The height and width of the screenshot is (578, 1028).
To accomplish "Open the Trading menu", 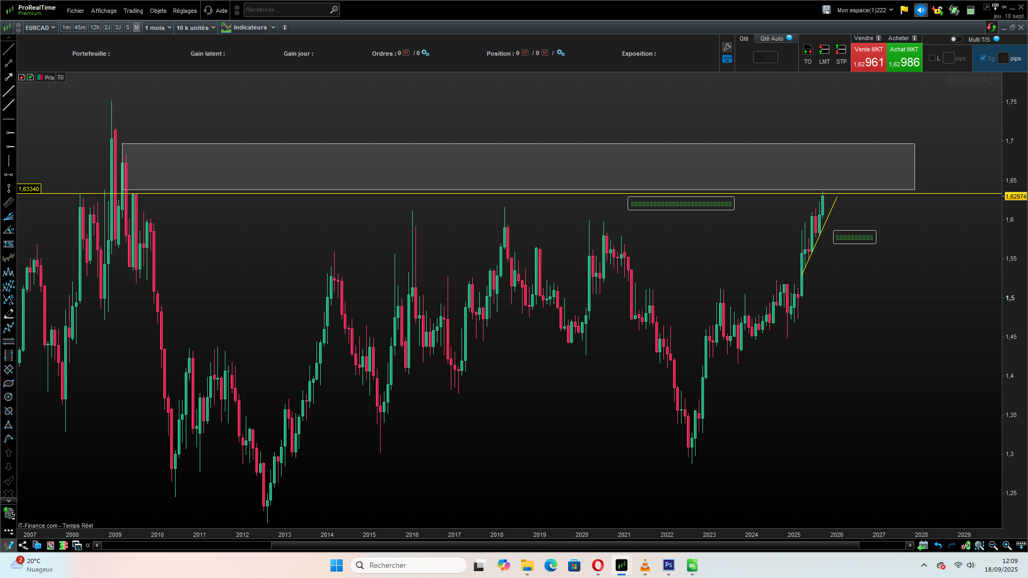I will [133, 11].
